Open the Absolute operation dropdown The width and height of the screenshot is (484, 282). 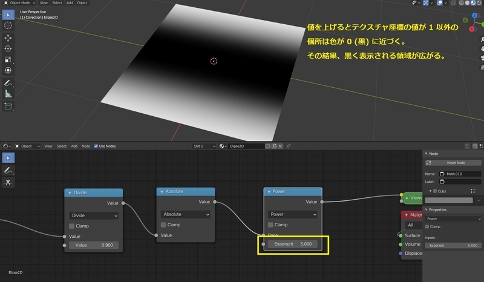185,214
